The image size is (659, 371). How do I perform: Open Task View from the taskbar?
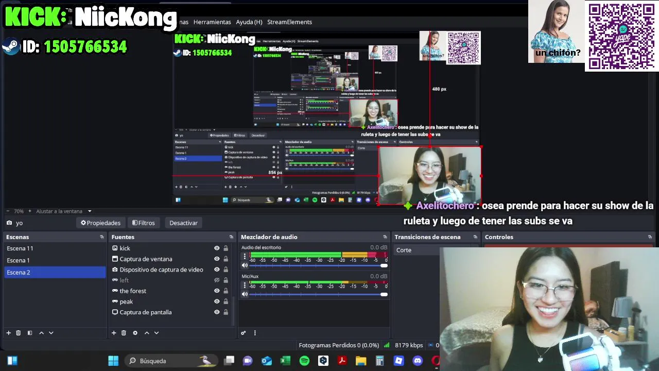click(229, 361)
